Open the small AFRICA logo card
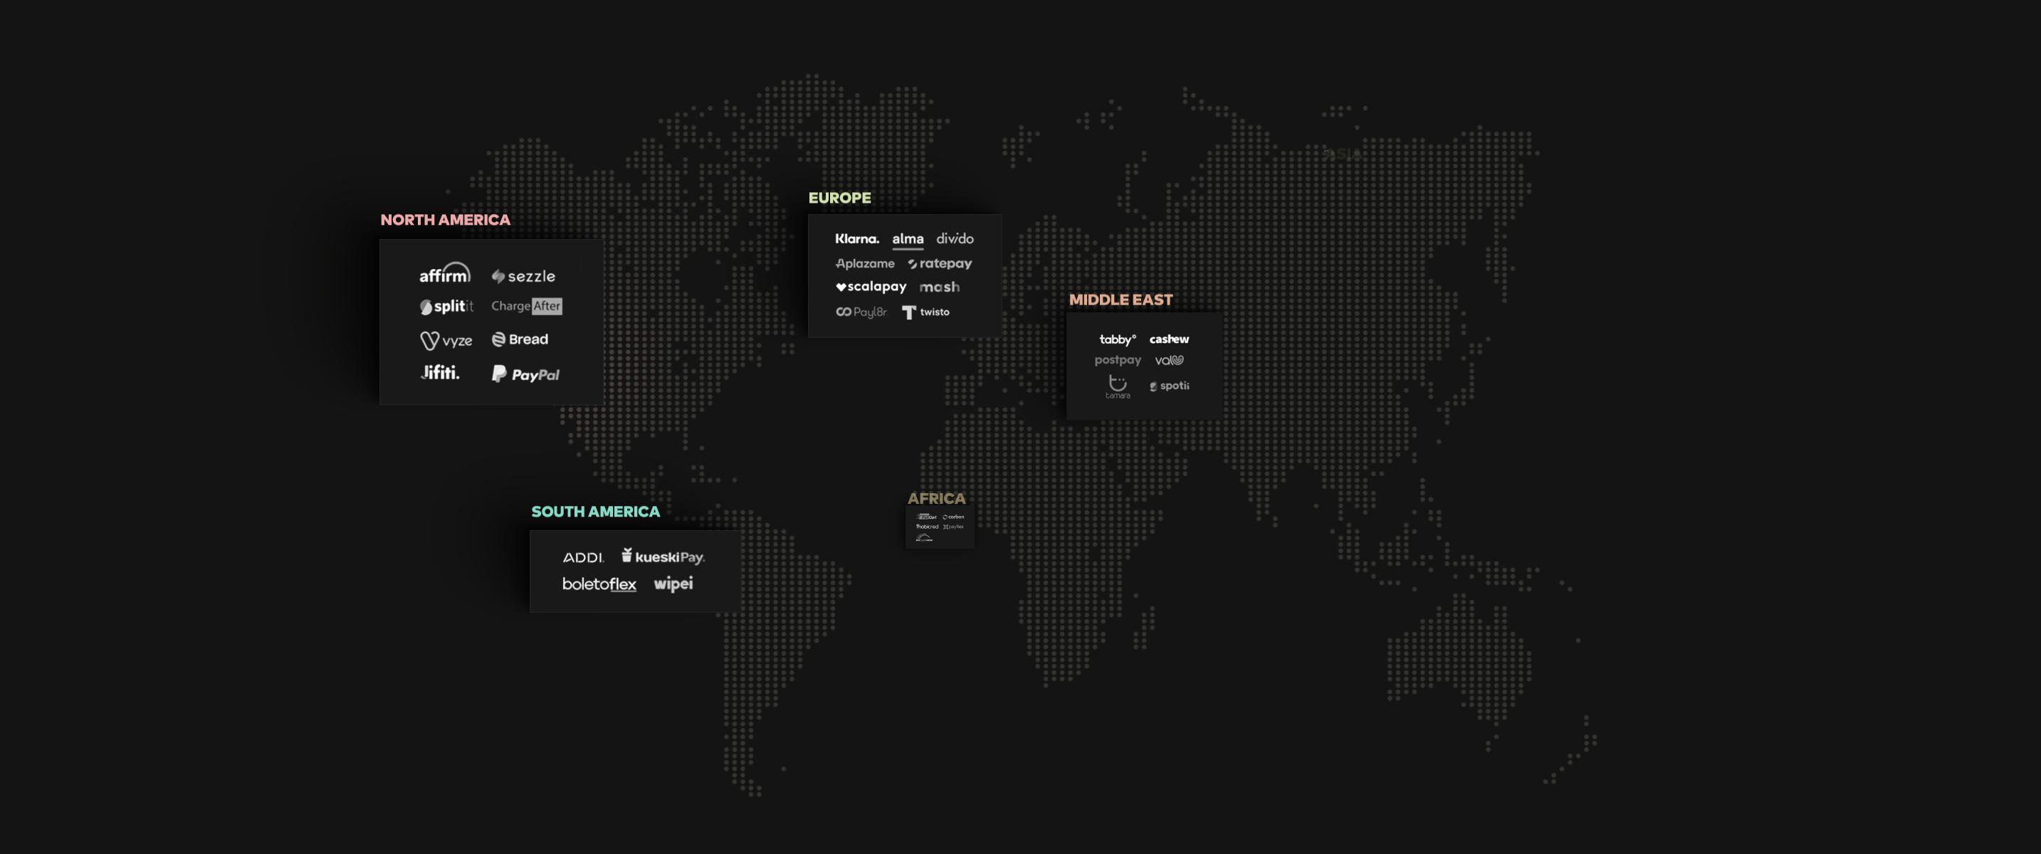The width and height of the screenshot is (2041, 854). [x=940, y=527]
